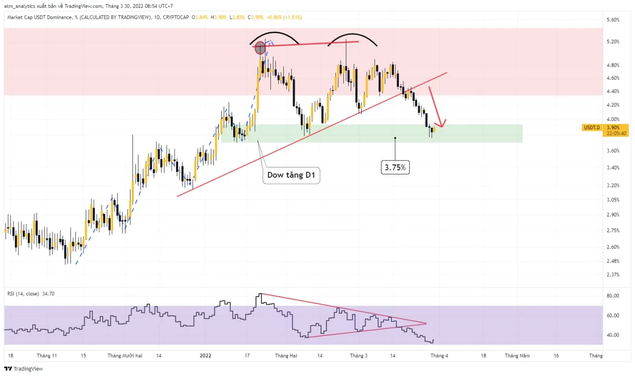The image size is (635, 376).
Task: Click the 'Tháng Hai' time axis label
Action: [286, 356]
